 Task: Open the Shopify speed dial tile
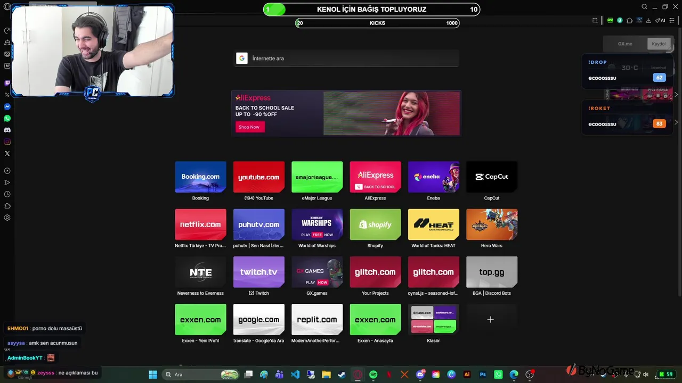tap(375, 224)
